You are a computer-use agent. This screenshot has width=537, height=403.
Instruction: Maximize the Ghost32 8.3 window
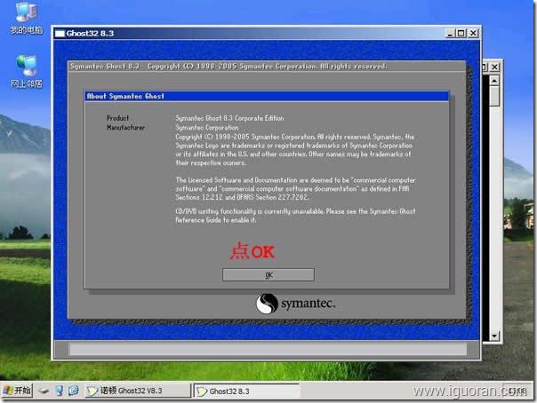460,34
